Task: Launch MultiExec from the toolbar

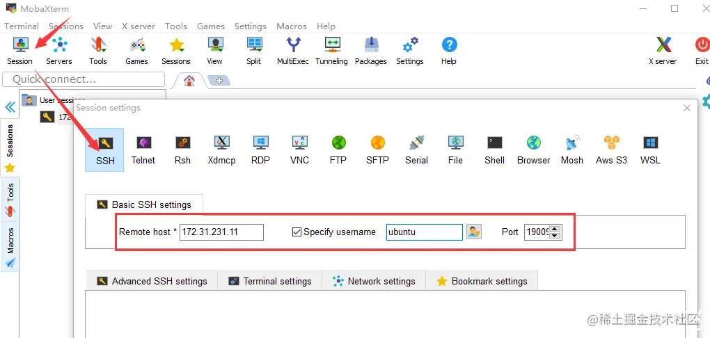Action: tap(293, 51)
